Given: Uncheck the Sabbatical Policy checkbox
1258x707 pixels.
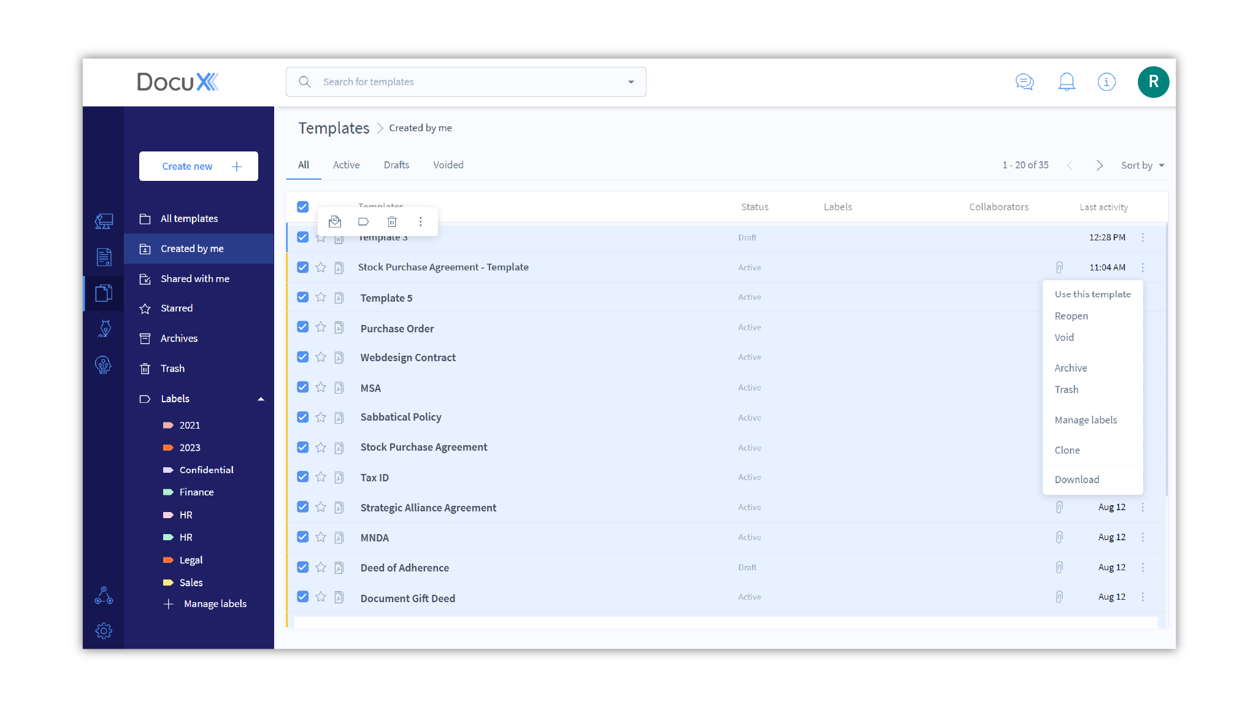Looking at the screenshot, I should tap(303, 417).
